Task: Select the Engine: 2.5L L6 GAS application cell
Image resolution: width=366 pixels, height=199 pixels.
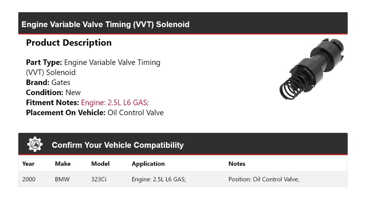Action: tap(159, 179)
